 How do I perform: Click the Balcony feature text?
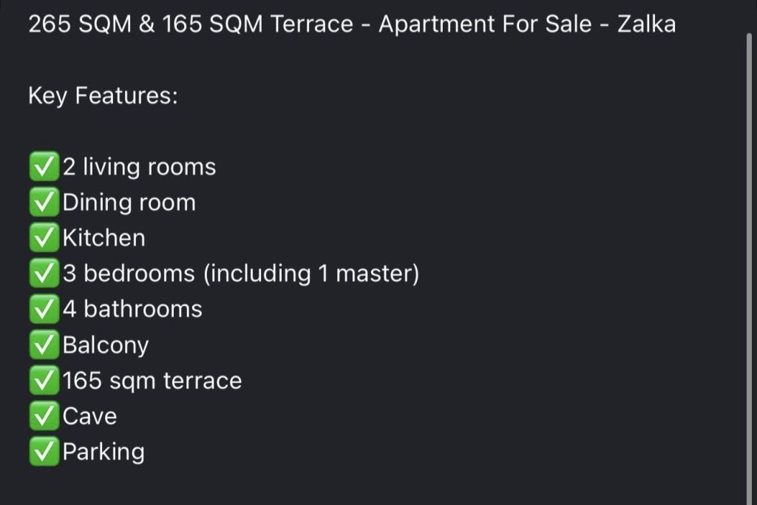click(x=106, y=345)
